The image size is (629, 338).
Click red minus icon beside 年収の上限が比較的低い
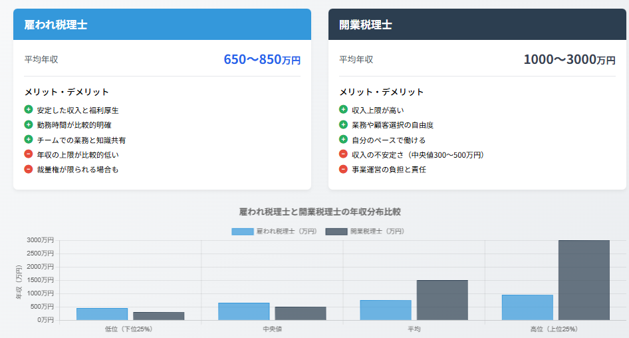[x=29, y=154]
